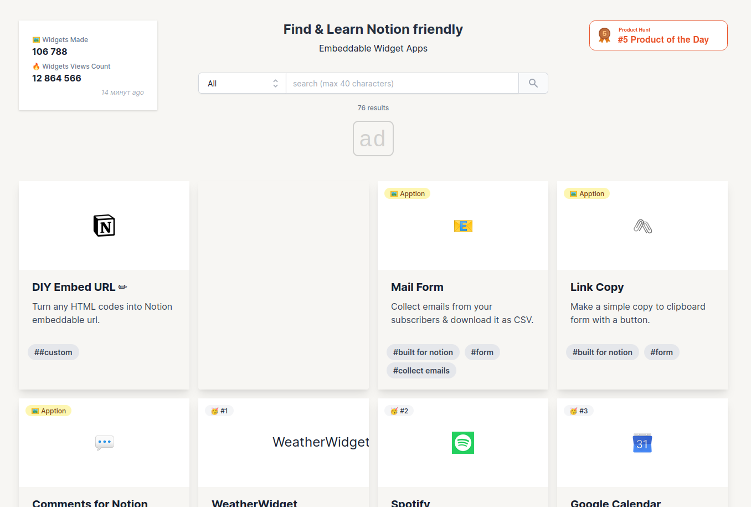The image size is (751, 507).
Task: Click the '14 минут ago' timestamp
Action: point(122,93)
